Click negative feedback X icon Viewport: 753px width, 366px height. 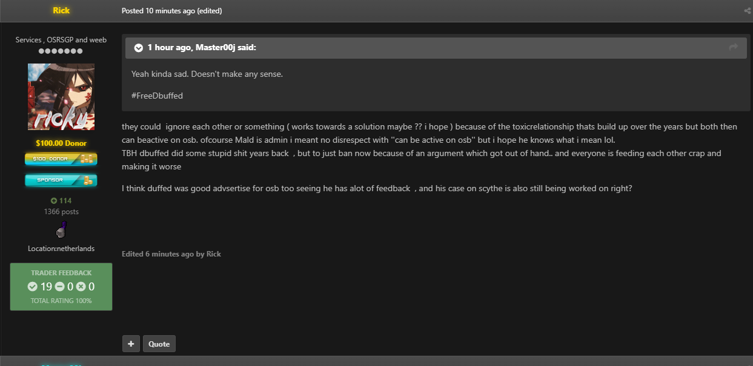point(81,287)
